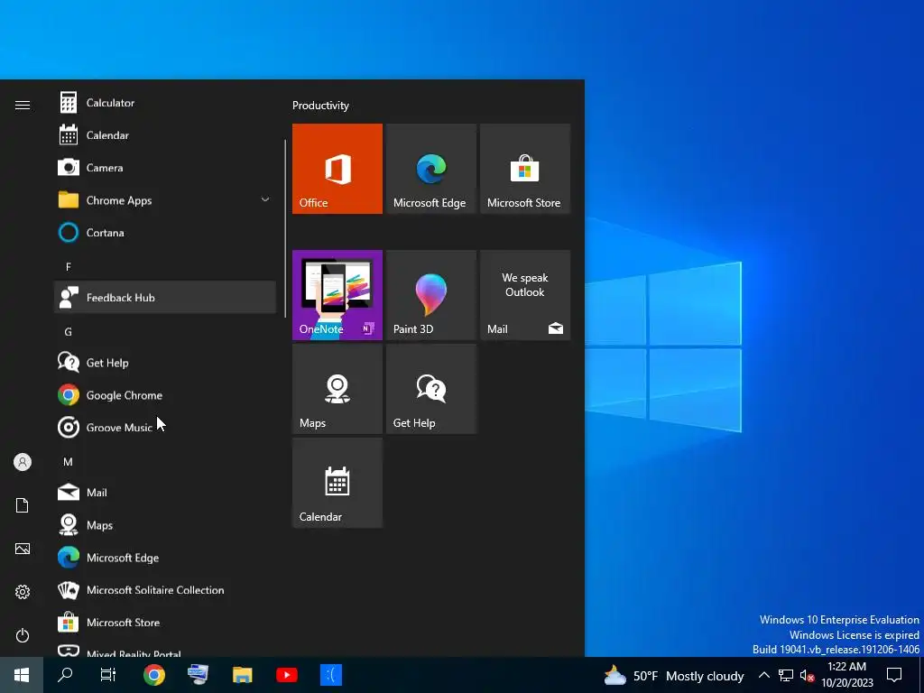Open Feedback Hub
Image resolution: width=924 pixels, height=693 pixels.
coord(164,297)
